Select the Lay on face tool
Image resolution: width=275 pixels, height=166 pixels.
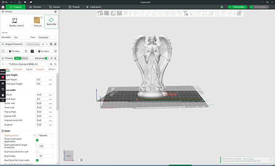coord(154,13)
